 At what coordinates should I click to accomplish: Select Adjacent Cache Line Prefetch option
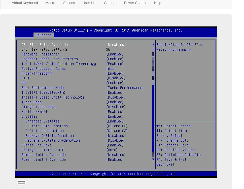tap(50, 59)
